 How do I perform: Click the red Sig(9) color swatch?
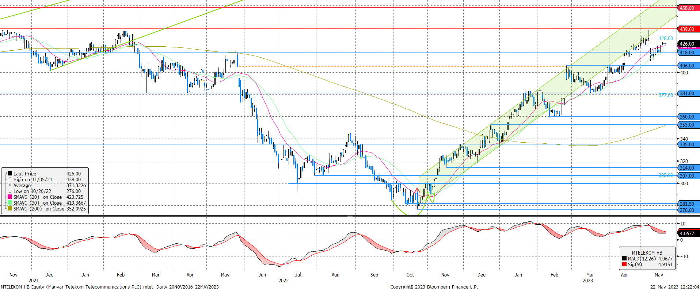(624, 264)
